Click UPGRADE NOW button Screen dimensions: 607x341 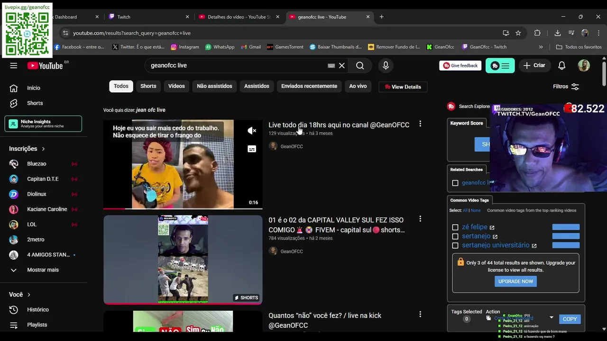tap(515, 281)
